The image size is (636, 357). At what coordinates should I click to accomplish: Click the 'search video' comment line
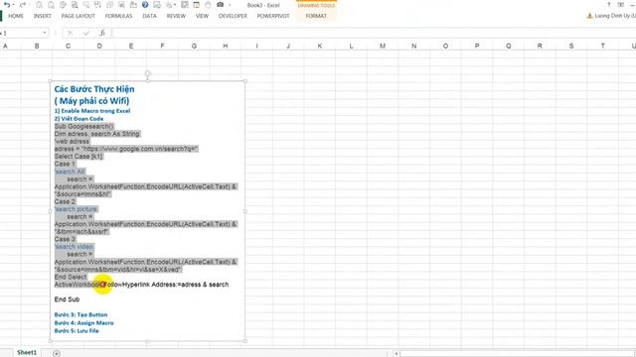tap(74, 247)
